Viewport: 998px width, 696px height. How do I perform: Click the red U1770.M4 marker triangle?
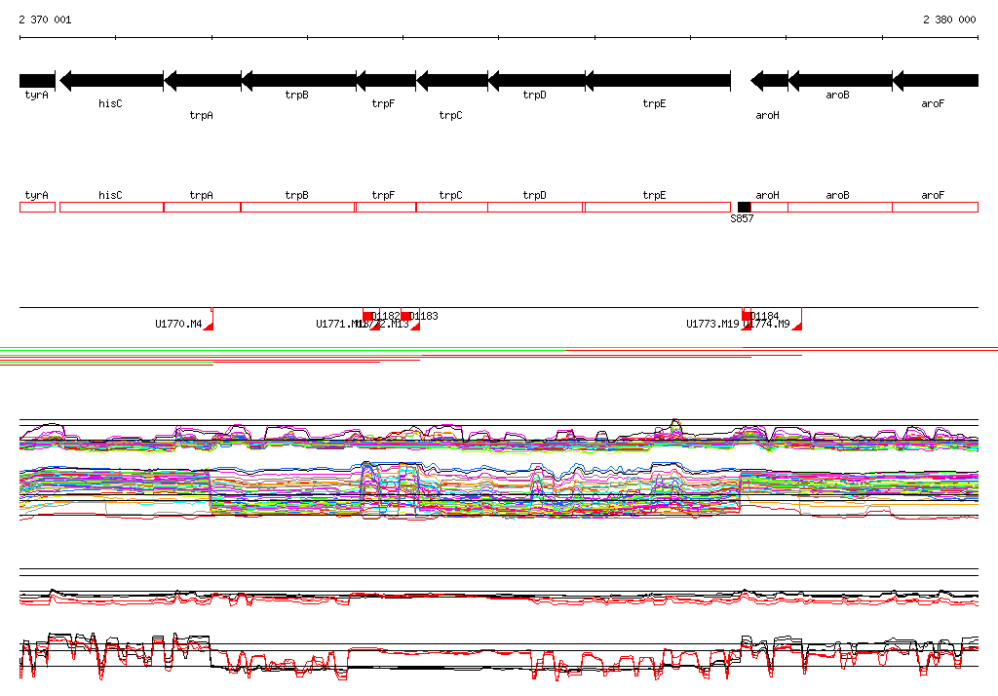coord(210,326)
